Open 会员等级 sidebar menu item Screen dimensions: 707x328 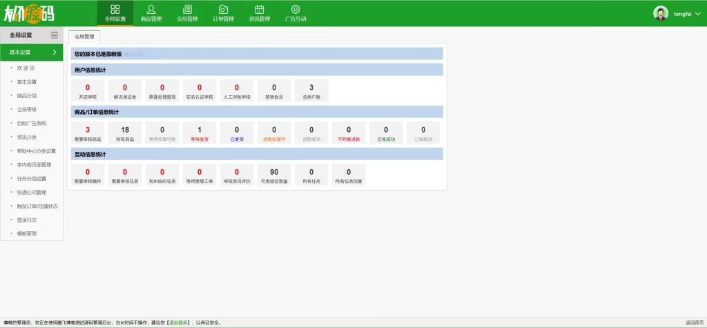(x=27, y=109)
